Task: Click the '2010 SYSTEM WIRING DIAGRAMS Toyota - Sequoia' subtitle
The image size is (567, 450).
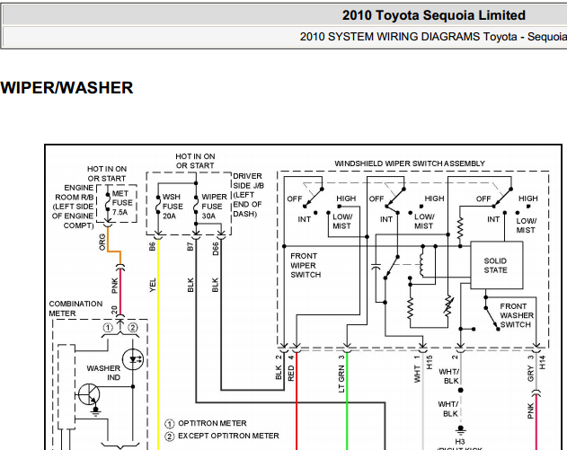Action: pos(433,37)
